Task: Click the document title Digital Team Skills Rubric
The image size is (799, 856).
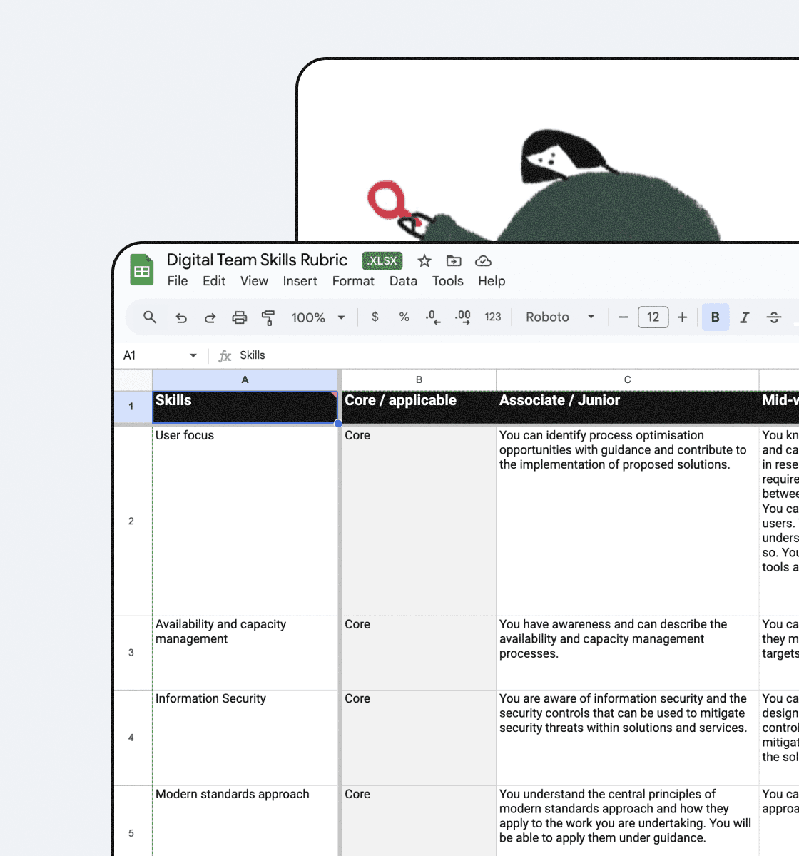Action: pos(257,260)
